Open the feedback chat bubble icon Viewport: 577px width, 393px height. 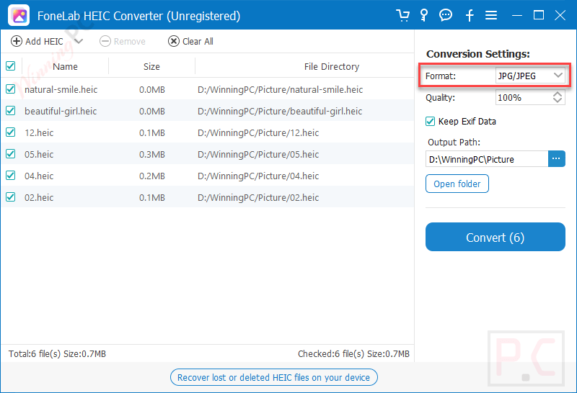[x=446, y=15]
